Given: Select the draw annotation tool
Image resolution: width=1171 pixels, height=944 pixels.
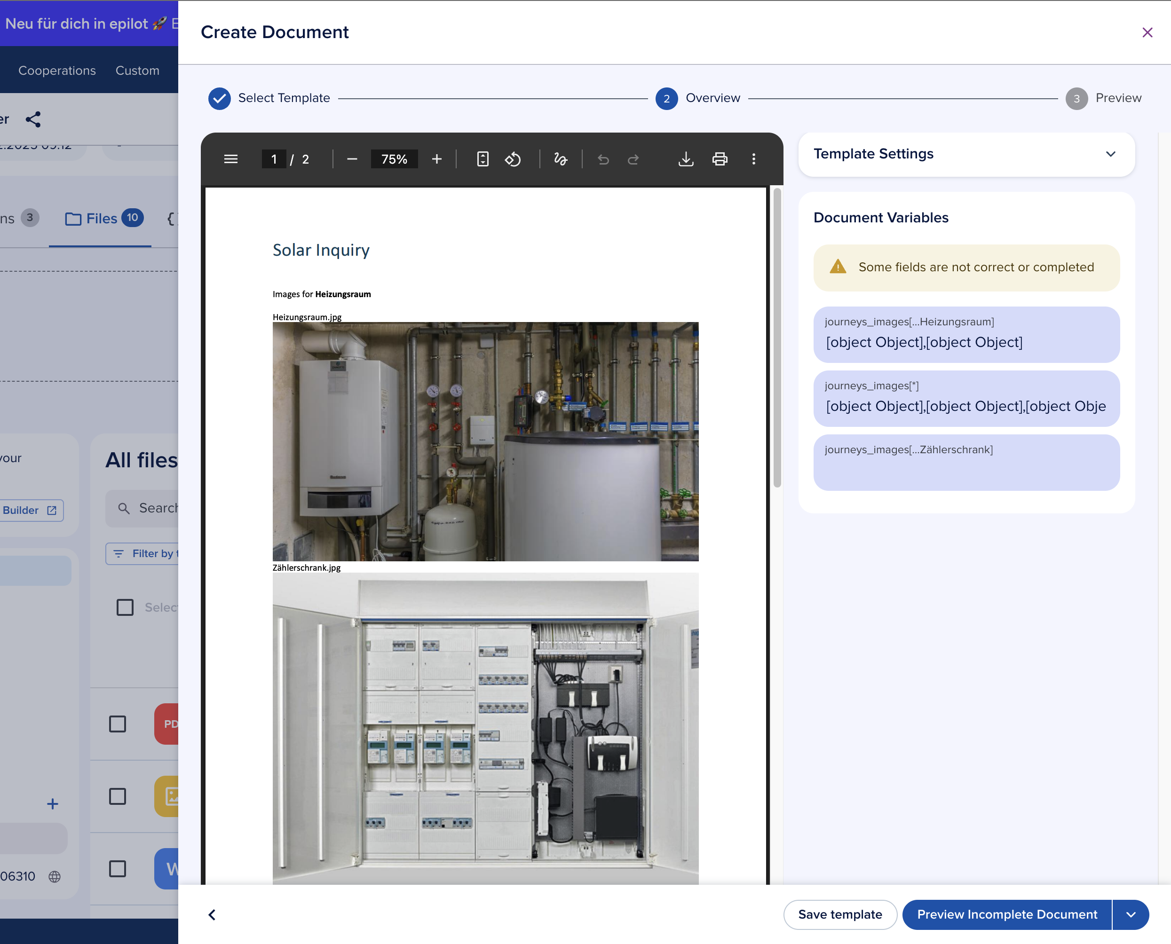Looking at the screenshot, I should pyautogui.click(x=560, y=159).
